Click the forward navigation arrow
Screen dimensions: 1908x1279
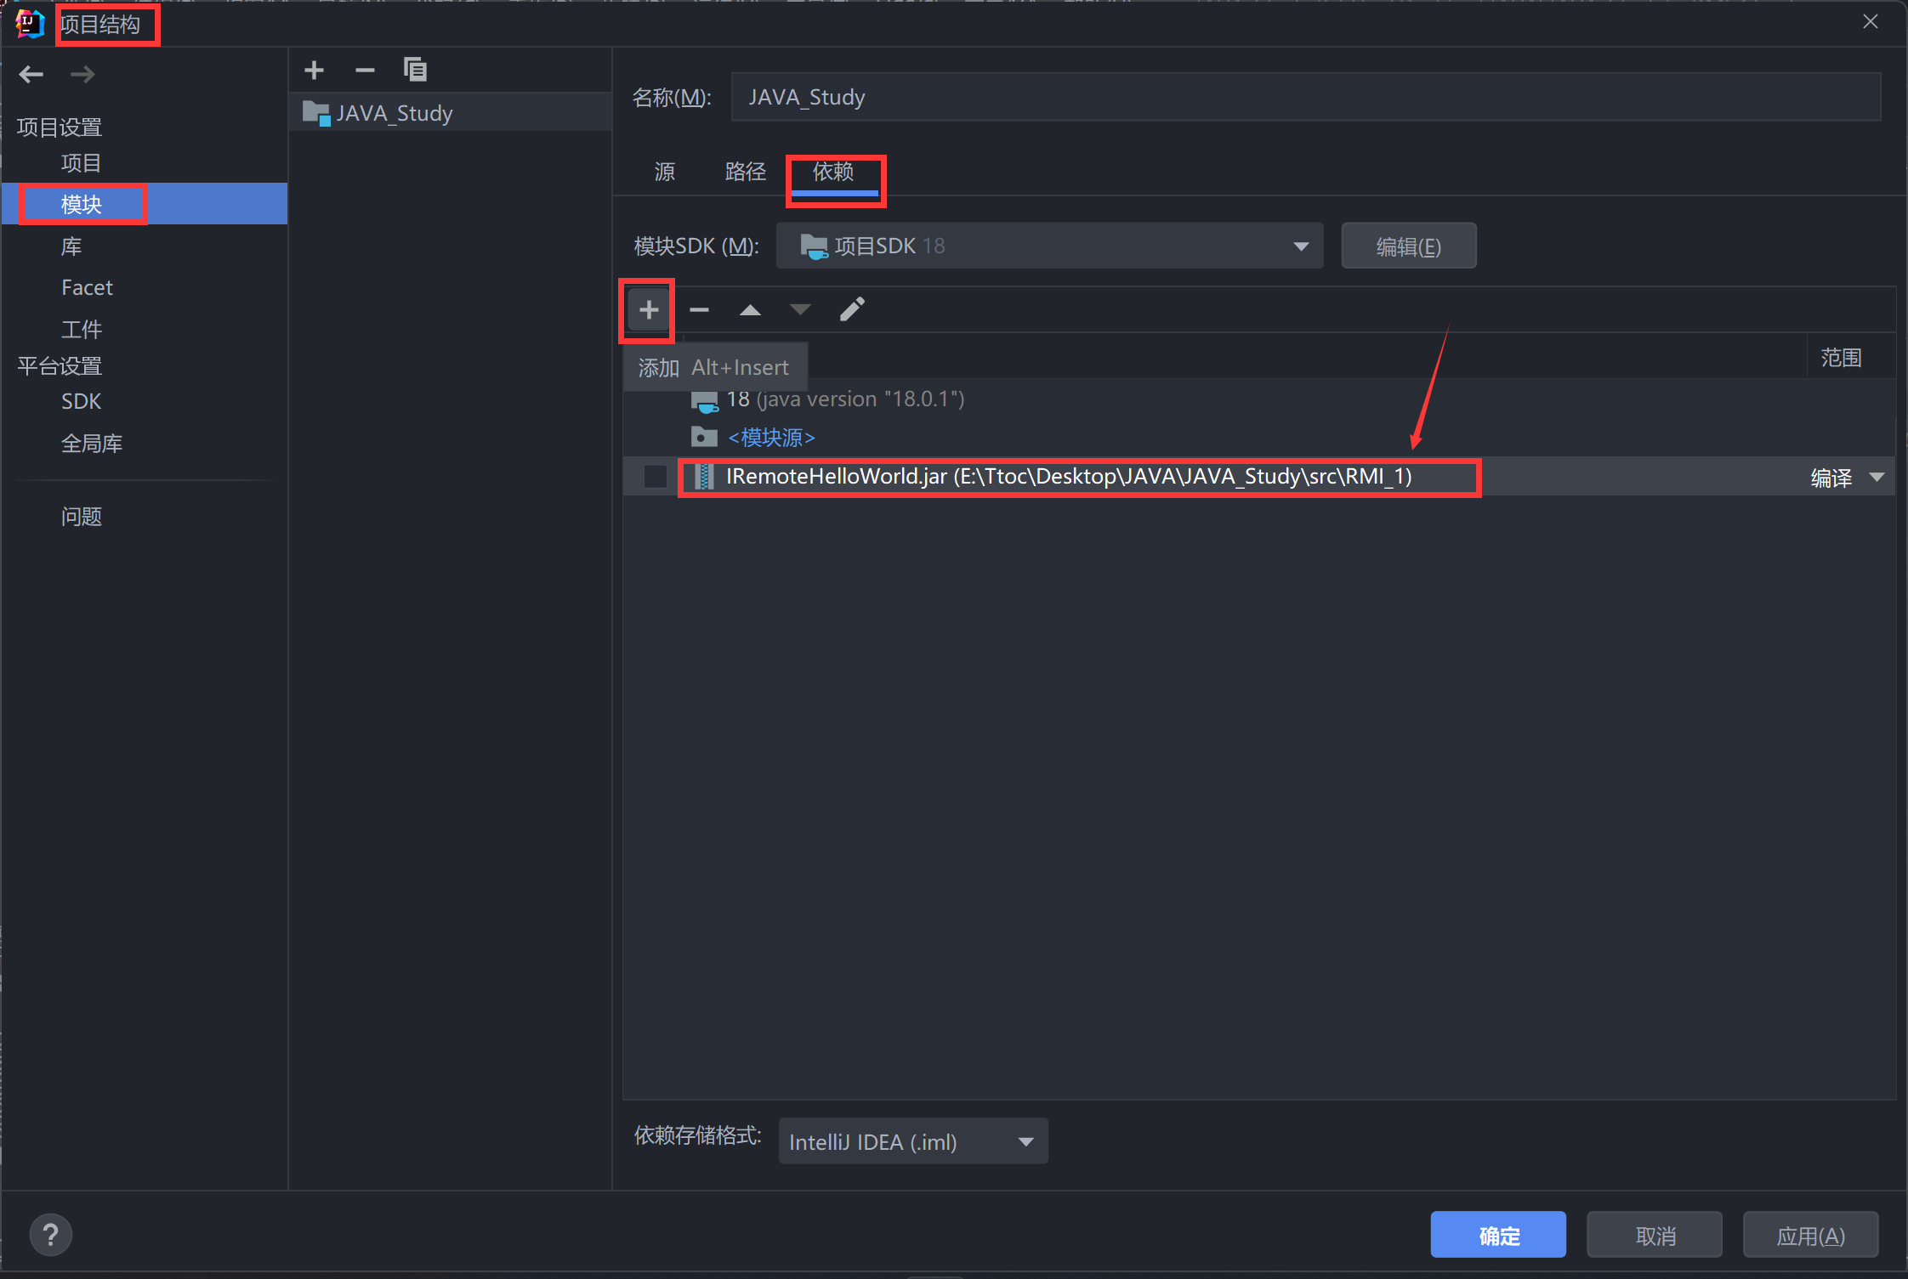[x=82, y=75]
